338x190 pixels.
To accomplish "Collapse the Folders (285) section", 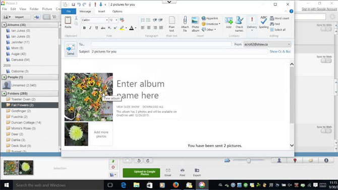I will click(x=5, y=94).
